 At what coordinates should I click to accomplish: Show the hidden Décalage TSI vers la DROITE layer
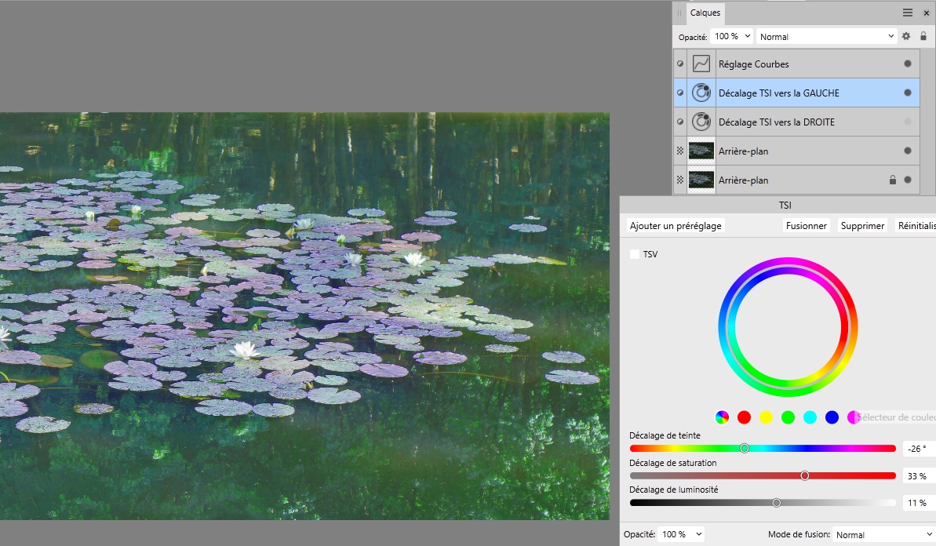pyautogui.click(x=908, y=122)
